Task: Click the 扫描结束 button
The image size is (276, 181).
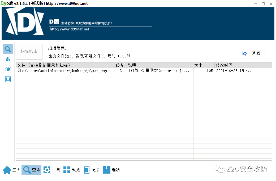Action: point(29,51)
